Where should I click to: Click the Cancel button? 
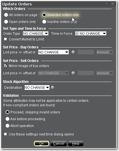[59, 143]
